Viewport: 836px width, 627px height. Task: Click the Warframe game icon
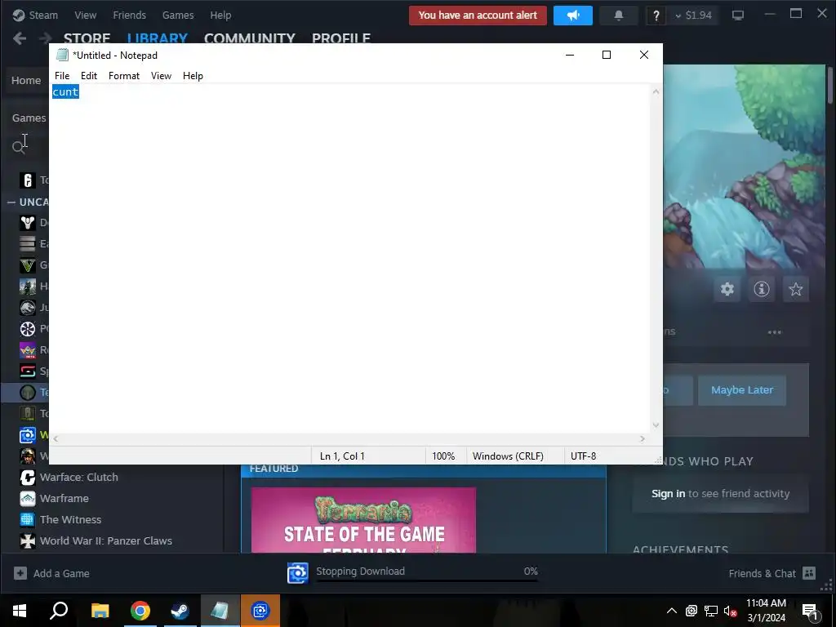point(27,499)
